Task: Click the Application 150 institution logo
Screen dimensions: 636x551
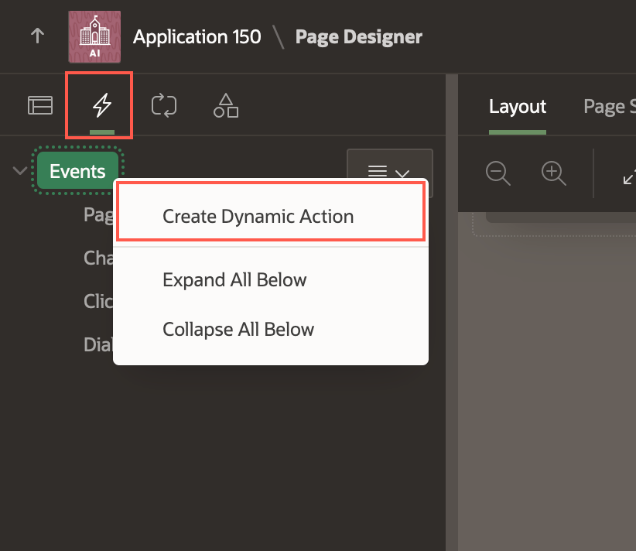Action: point(94,36)
